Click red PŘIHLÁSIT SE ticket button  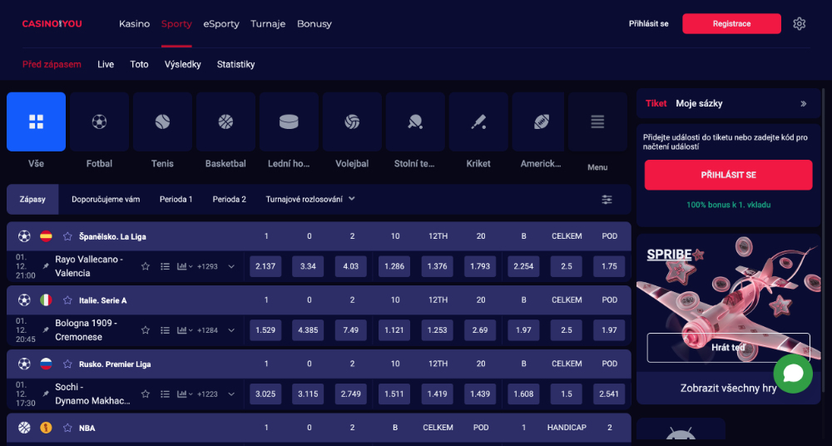[x=728, y=175]
